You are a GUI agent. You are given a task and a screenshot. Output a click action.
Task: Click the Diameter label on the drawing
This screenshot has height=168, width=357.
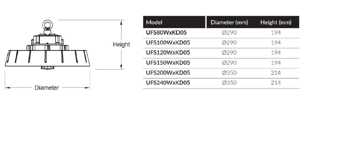click(x=47, y=88)
